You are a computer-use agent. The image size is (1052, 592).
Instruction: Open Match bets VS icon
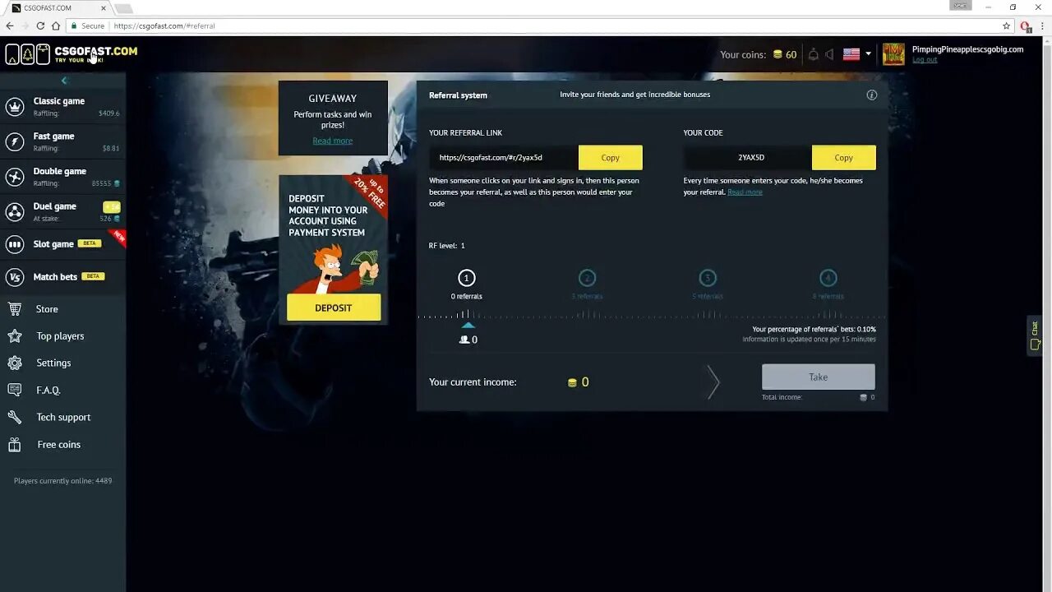pos(15,277)
